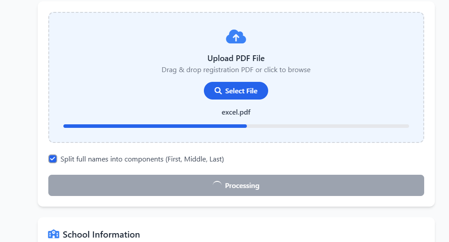Click the gray unfilled part of the progress bar
The image size is (449, 242).
point(327,126)
